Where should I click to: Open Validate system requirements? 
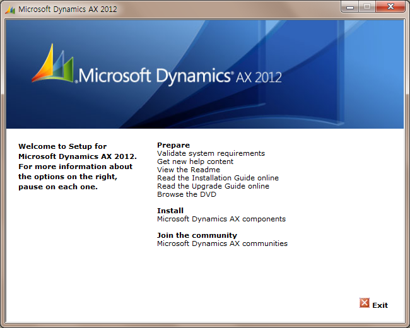pyautogui.click(x=211, y=153)
